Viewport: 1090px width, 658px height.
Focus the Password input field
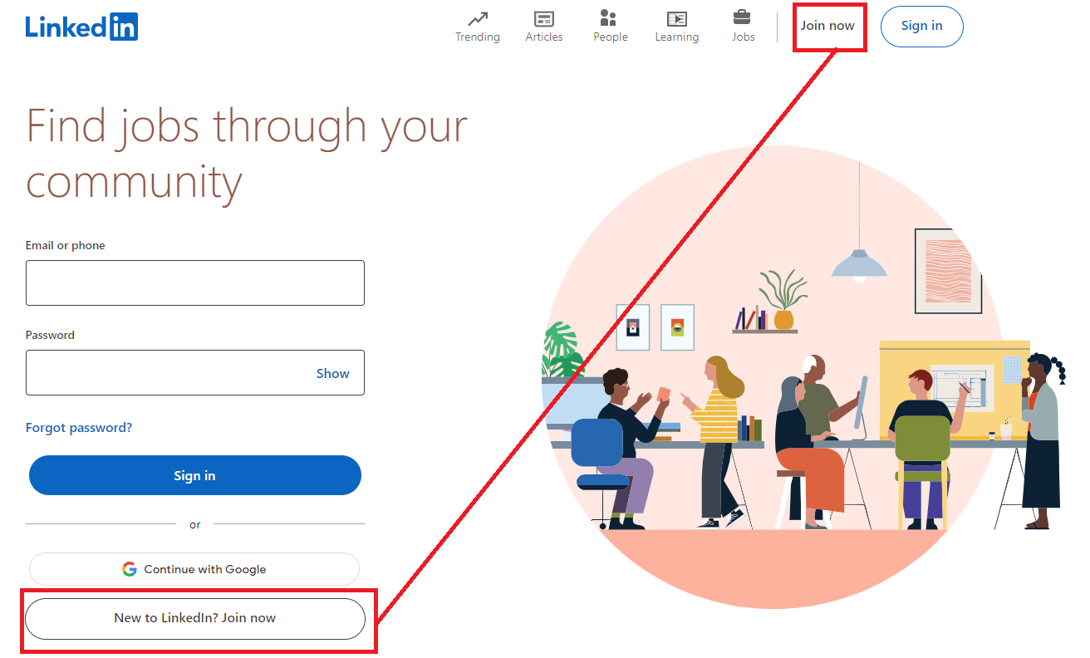click(x=166, y=373)
